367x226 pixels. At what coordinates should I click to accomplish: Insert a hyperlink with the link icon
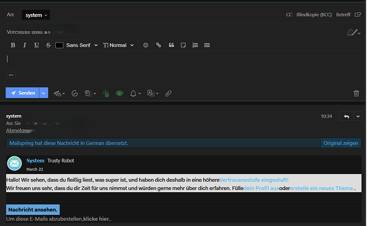(x=159, y=46)
